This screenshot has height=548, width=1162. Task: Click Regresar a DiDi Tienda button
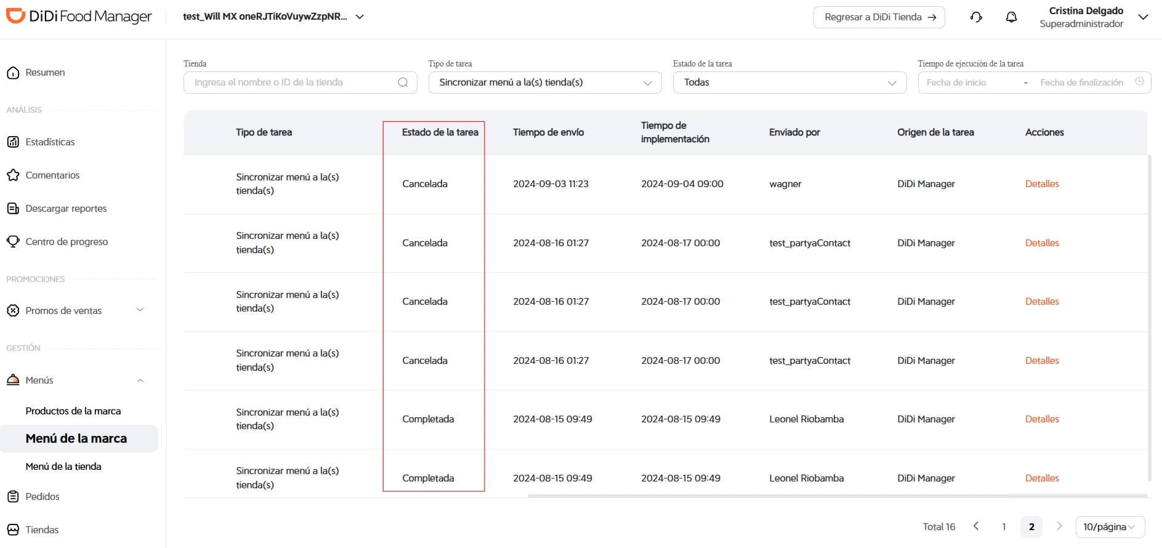click(879, 17)
